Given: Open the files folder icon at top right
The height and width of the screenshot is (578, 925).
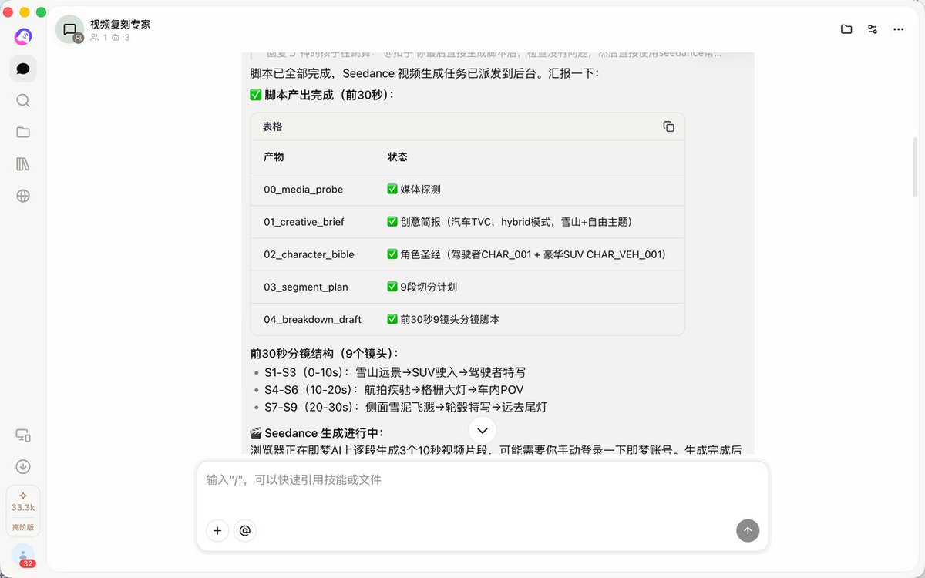Looking at the screenshot, I should pyautogui.click(x=846, y=29).
